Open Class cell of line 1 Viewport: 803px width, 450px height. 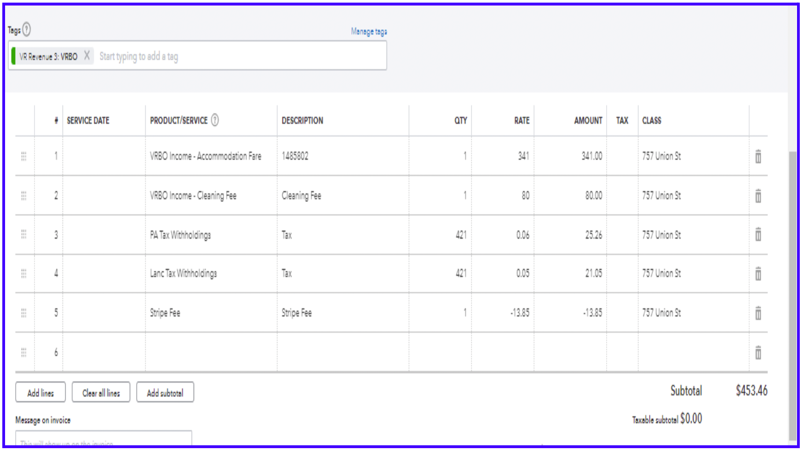[x=692, y=156]
